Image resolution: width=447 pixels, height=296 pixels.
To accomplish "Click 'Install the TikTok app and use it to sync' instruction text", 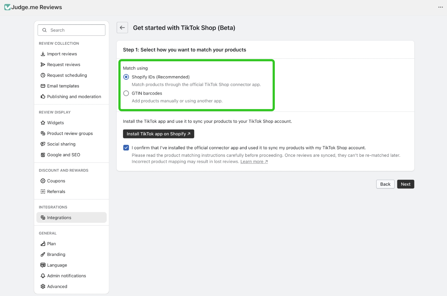I will 207,121.
